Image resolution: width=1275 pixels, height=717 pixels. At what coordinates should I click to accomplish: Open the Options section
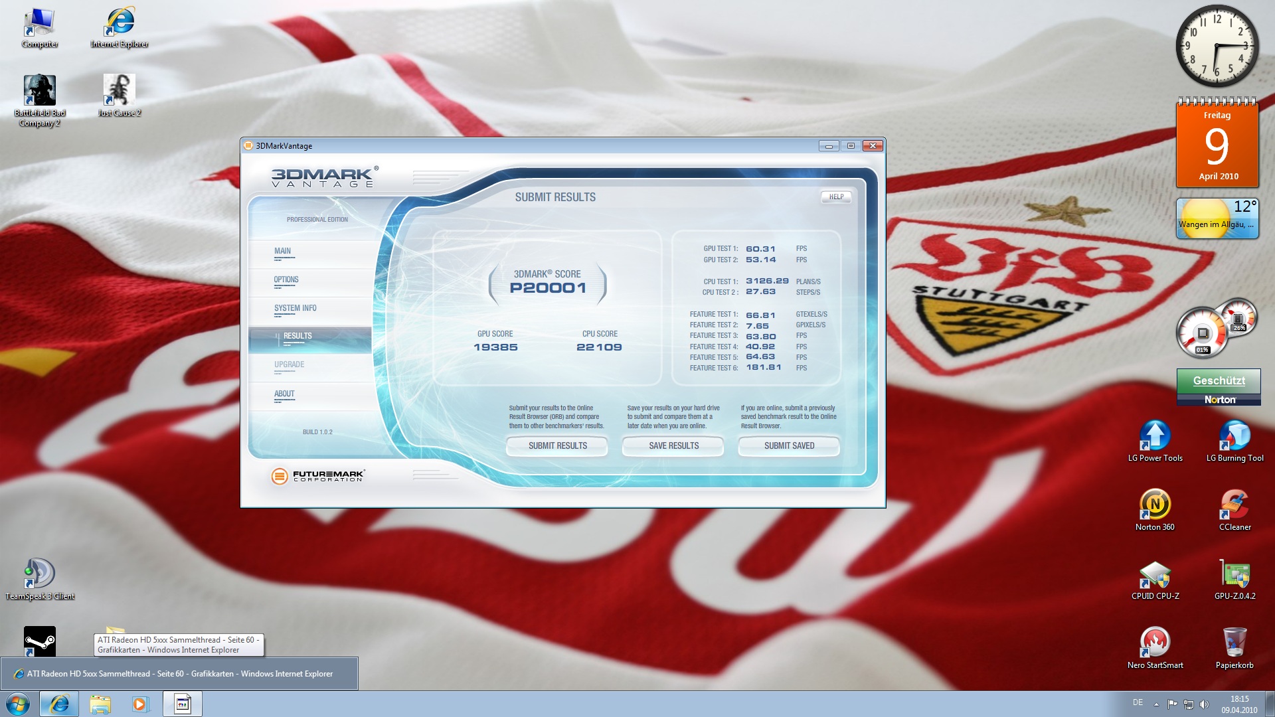pyautogui.click(x=286, y=280)
